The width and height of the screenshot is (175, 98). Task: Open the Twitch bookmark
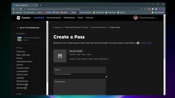coord(56,13)
